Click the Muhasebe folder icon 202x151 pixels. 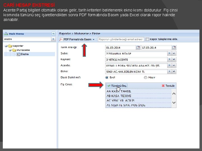(14, 50)
